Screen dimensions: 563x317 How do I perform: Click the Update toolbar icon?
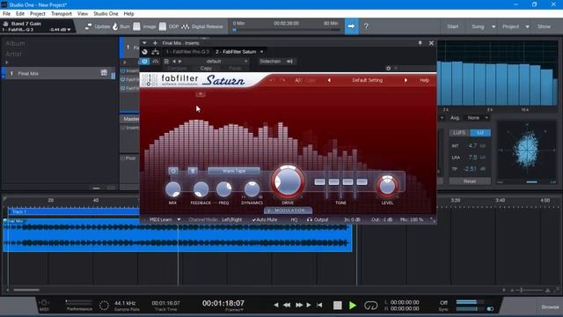click(x=88, y=26)
